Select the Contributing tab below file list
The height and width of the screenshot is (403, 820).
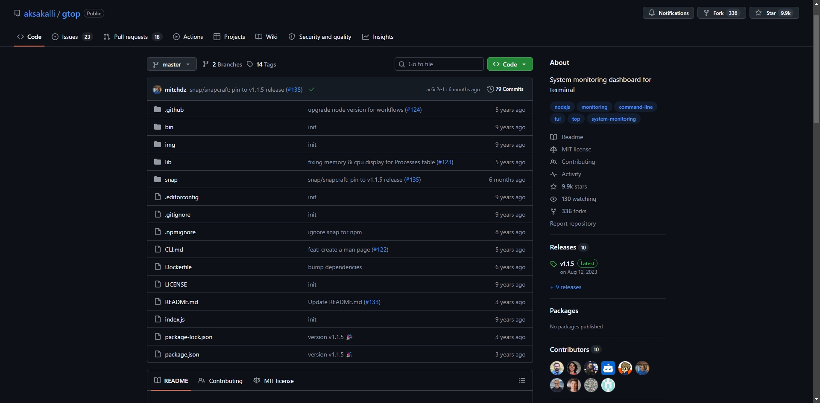click(220, 381)
